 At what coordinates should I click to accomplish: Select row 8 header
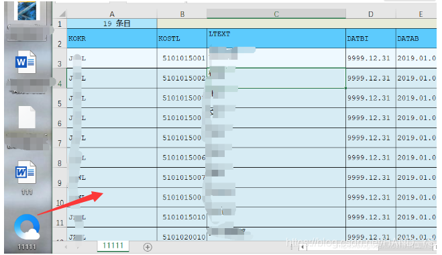tap(60, 158)
